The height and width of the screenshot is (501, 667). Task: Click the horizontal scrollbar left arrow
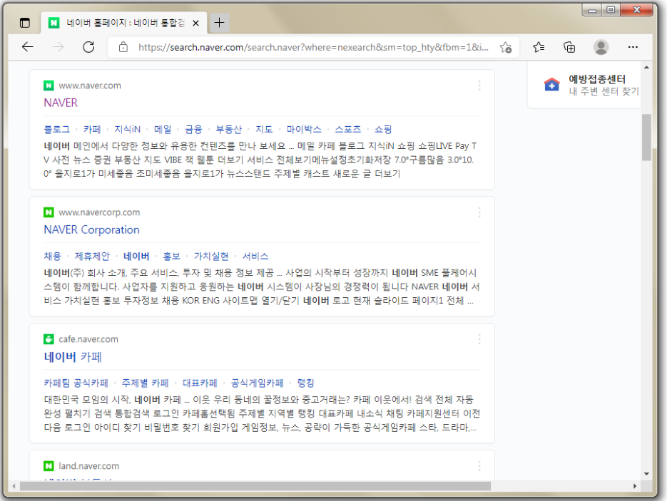coord(14,486)
